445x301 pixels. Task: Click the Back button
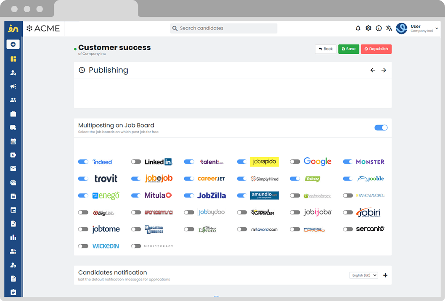pyautogui.click(x=326, y=49)
